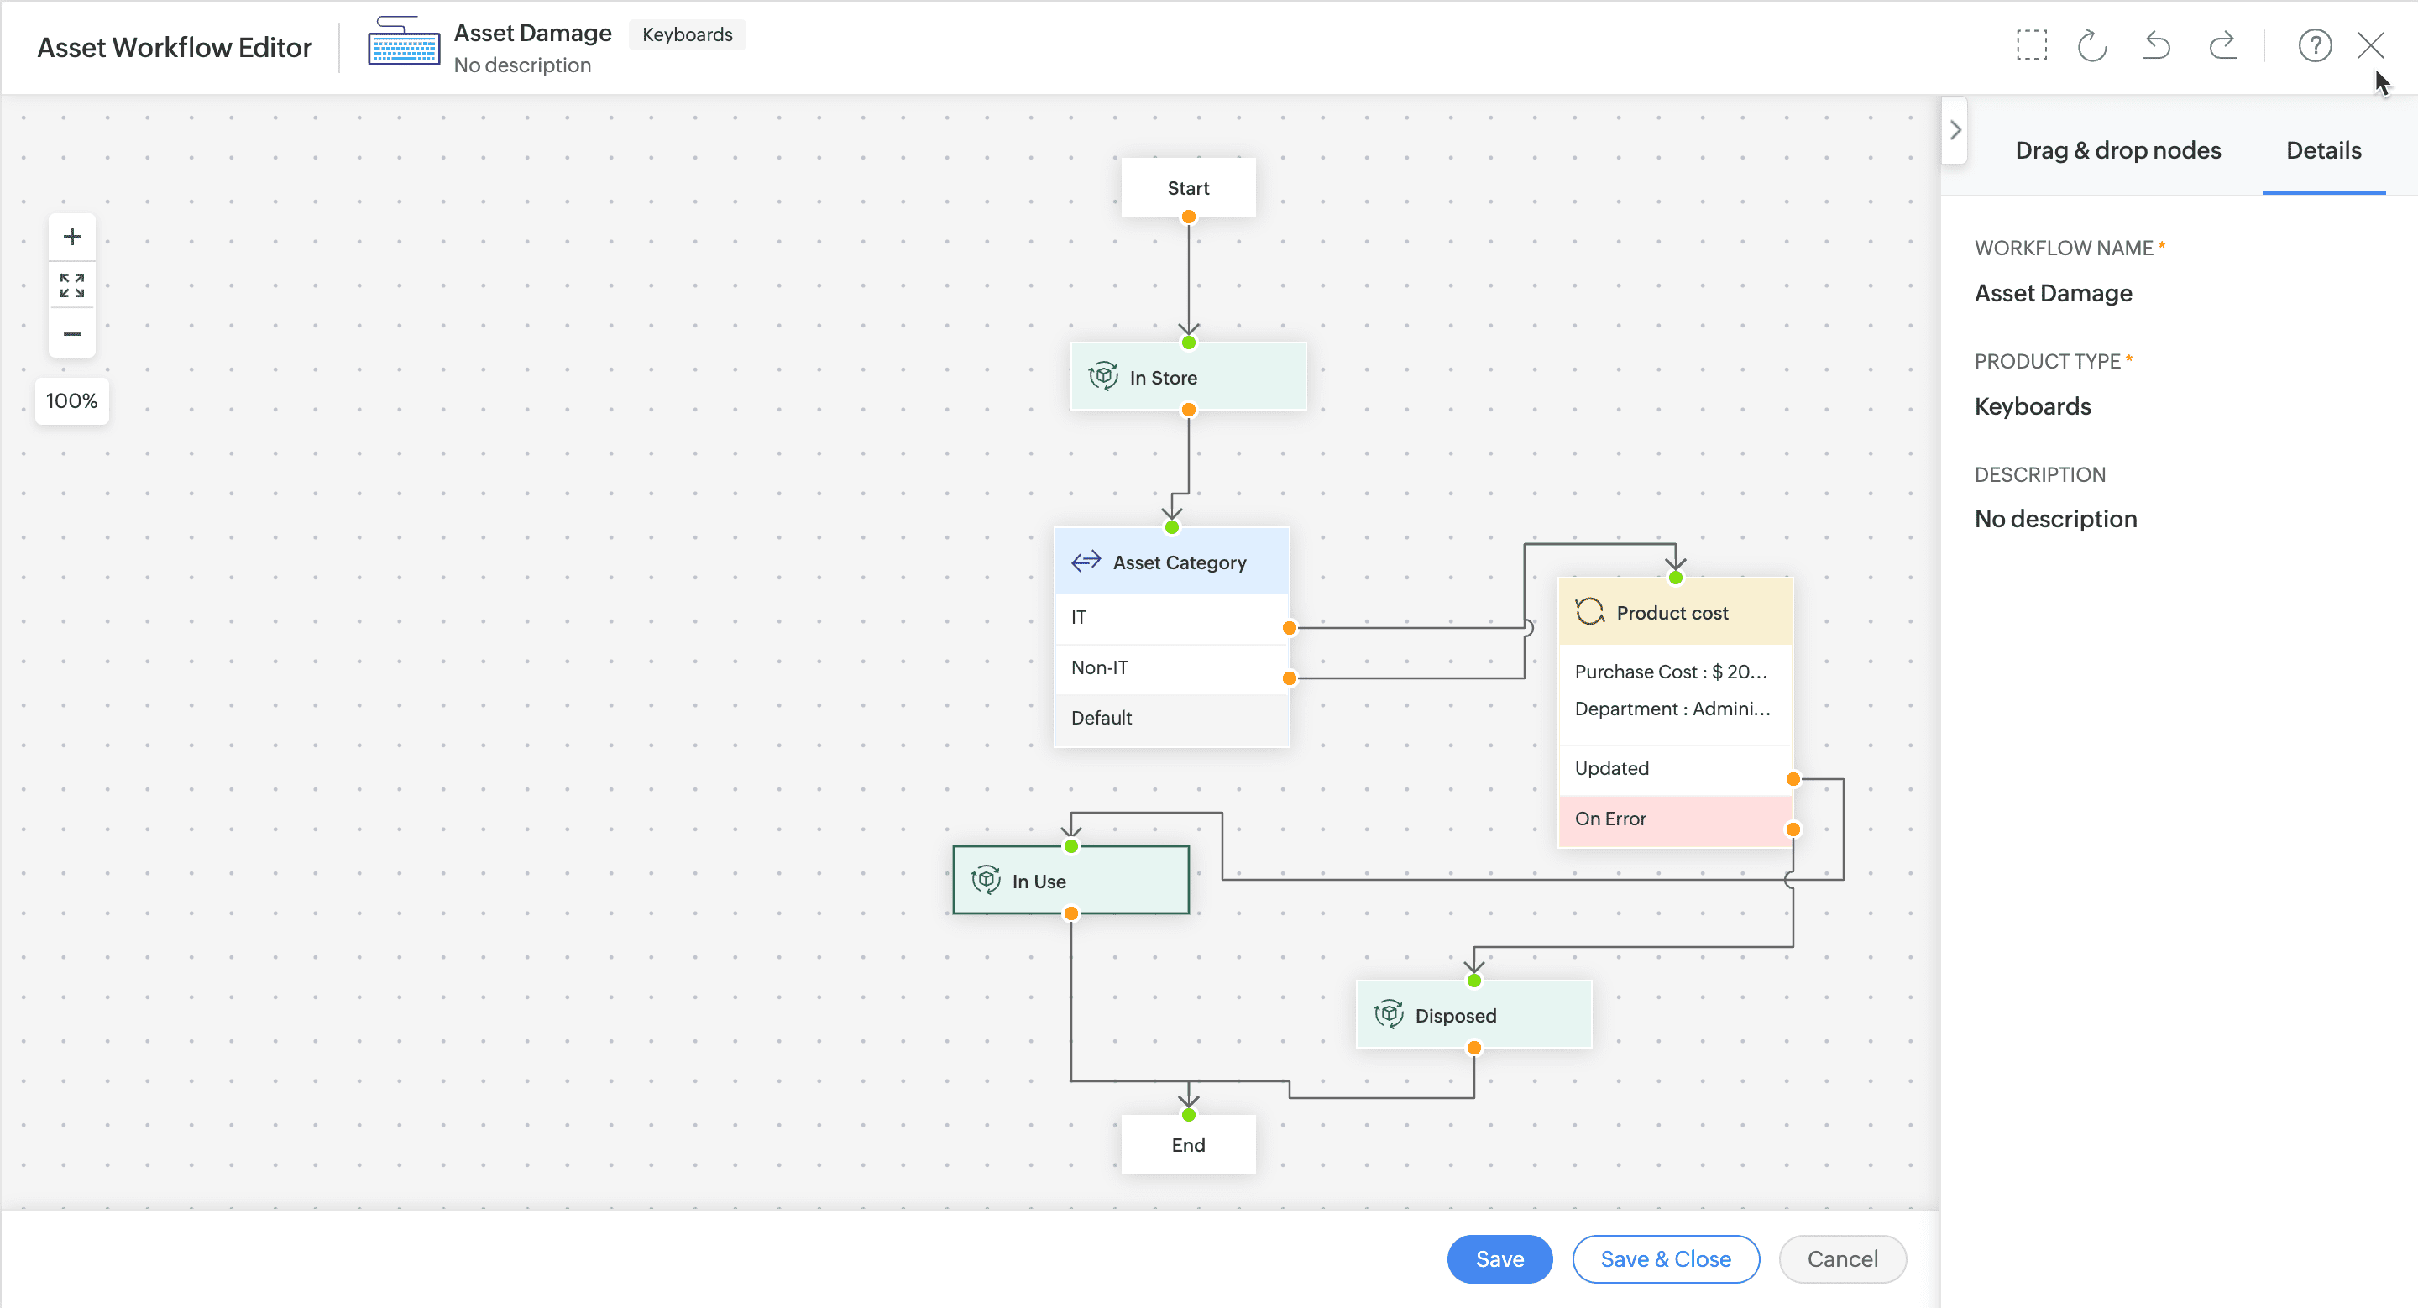The width and height of the screenshot is (2418, 1308).
Task: Click the marquee selection tool icon
Action: click(x=2031, y=45)
